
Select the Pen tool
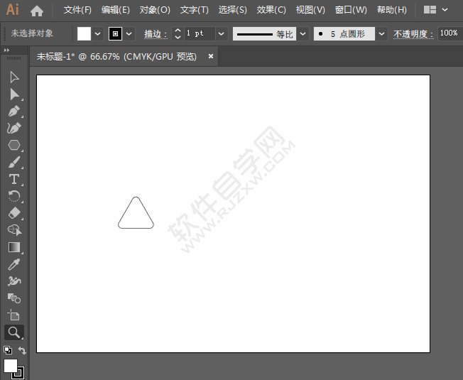pos(14,111)
